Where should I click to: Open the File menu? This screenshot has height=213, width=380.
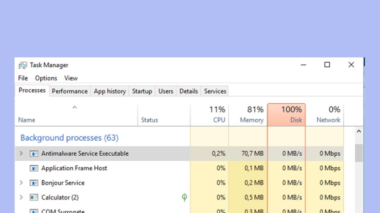tap(23, 78)
